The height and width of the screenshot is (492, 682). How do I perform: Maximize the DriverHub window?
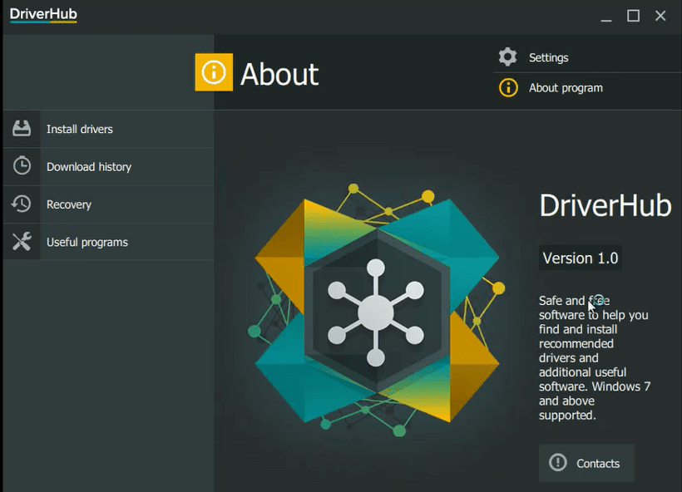click(x=633, y=16)
